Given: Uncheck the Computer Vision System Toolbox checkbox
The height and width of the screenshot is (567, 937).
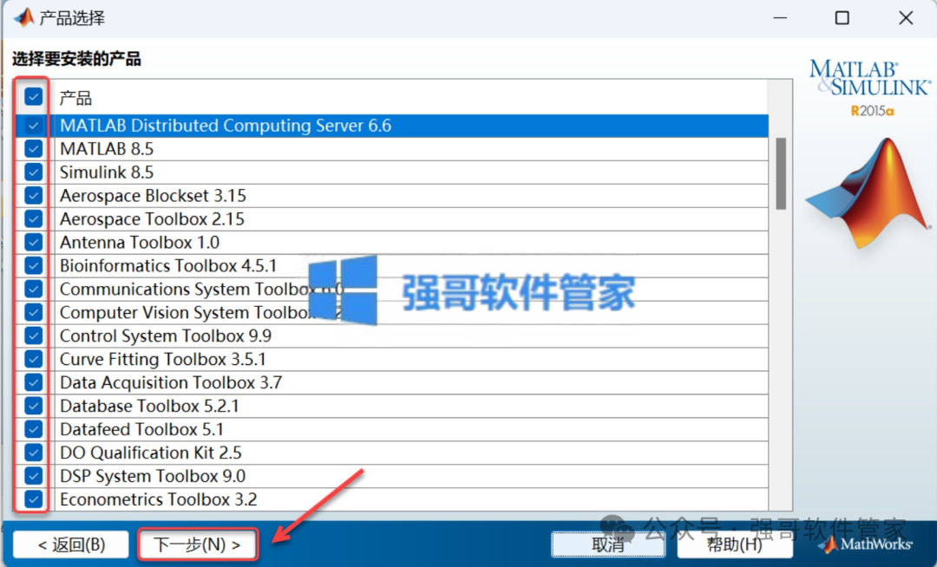Looking at the screenshot, I should [x=34, y=312].
